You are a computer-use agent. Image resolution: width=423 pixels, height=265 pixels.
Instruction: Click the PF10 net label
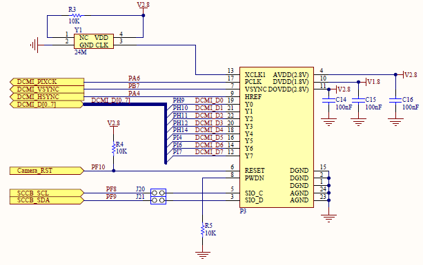pyautogui.click(x=98, y=167)
